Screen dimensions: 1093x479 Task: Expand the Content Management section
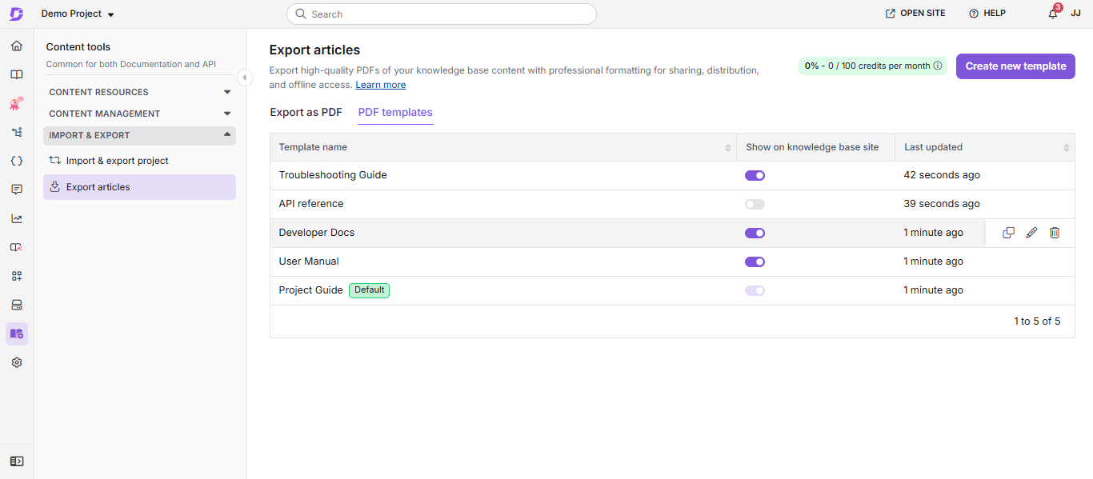139,114
